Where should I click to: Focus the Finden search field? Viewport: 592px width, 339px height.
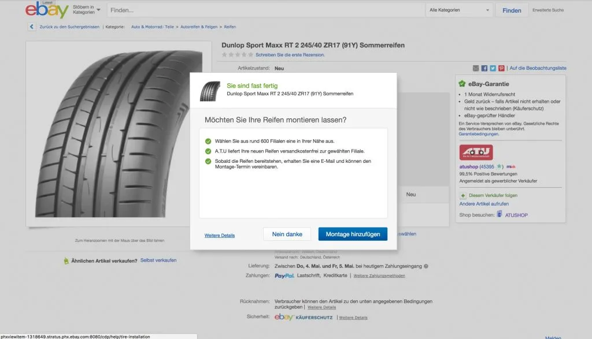pos(266,10)
